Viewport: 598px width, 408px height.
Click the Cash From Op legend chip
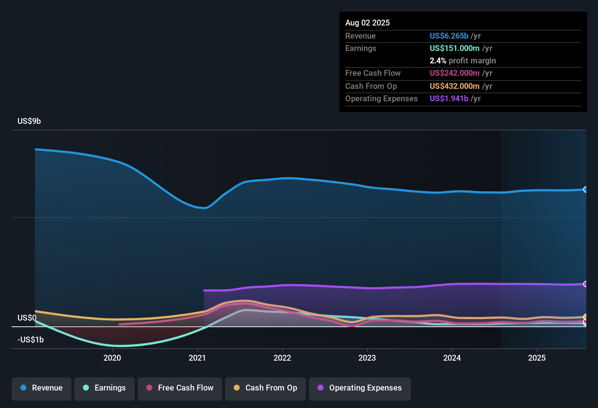[x=265, y=388]
